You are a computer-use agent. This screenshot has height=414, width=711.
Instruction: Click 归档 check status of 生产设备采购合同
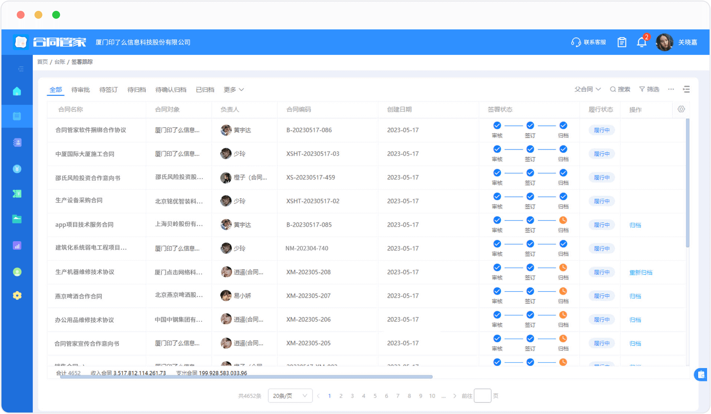click(x=563, y=196)
